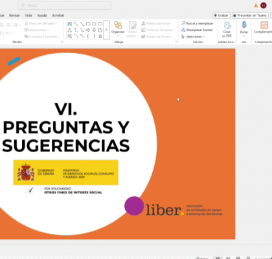Open Dibujo group dialog launcher

(177, 42)
